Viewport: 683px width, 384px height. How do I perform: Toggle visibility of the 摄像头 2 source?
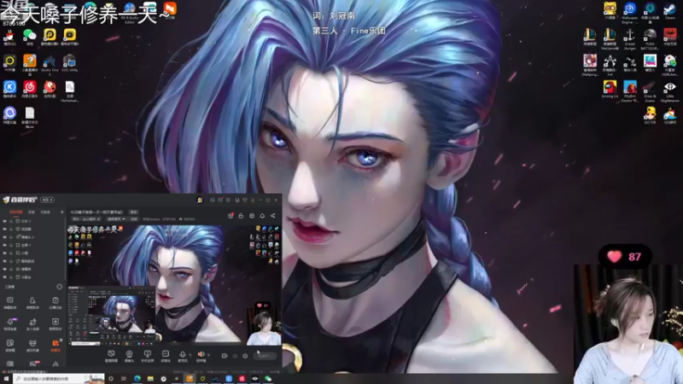pyautogui.click(x=5, y=237)
